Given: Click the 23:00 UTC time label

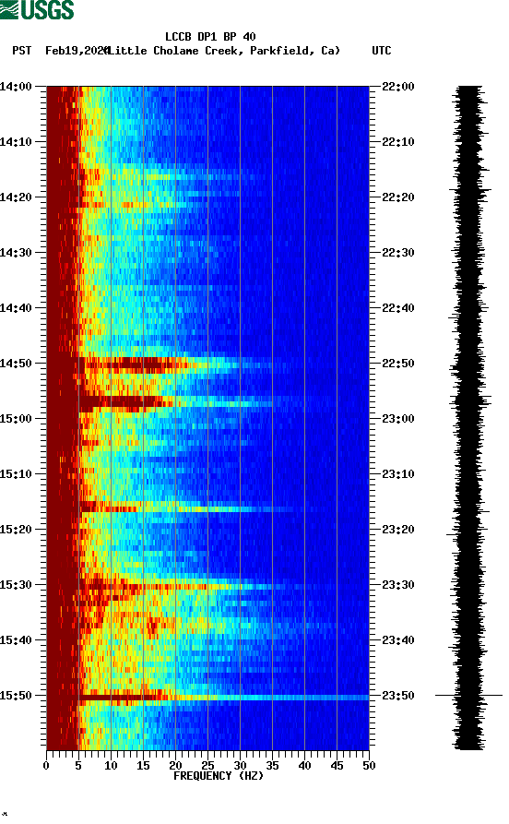Looking at the screenshot, I should coord(398,419).
